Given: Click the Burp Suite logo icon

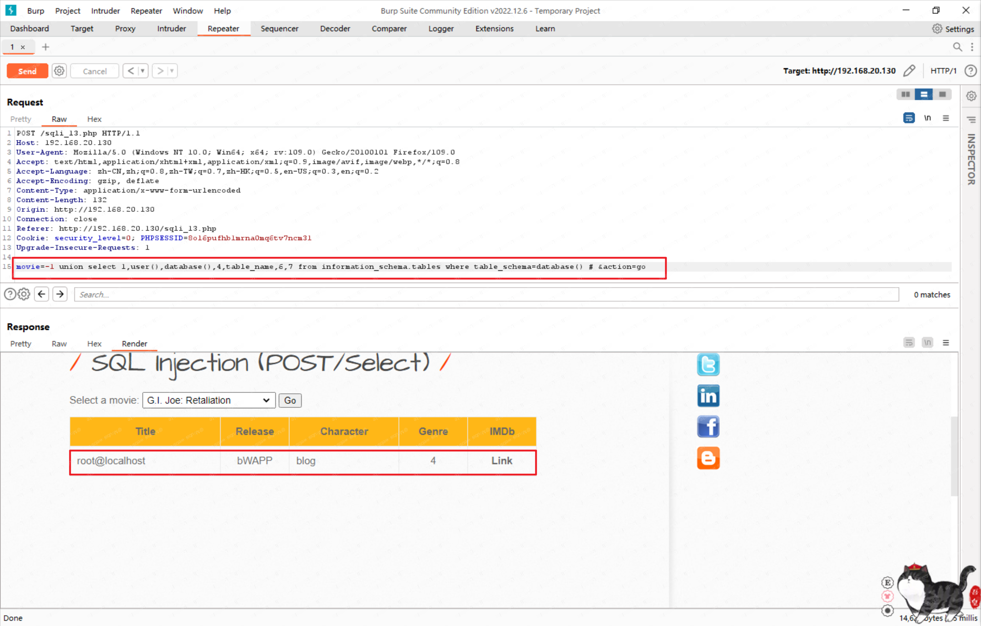Looking at the screenshot, I should click(x=11, y=10).
